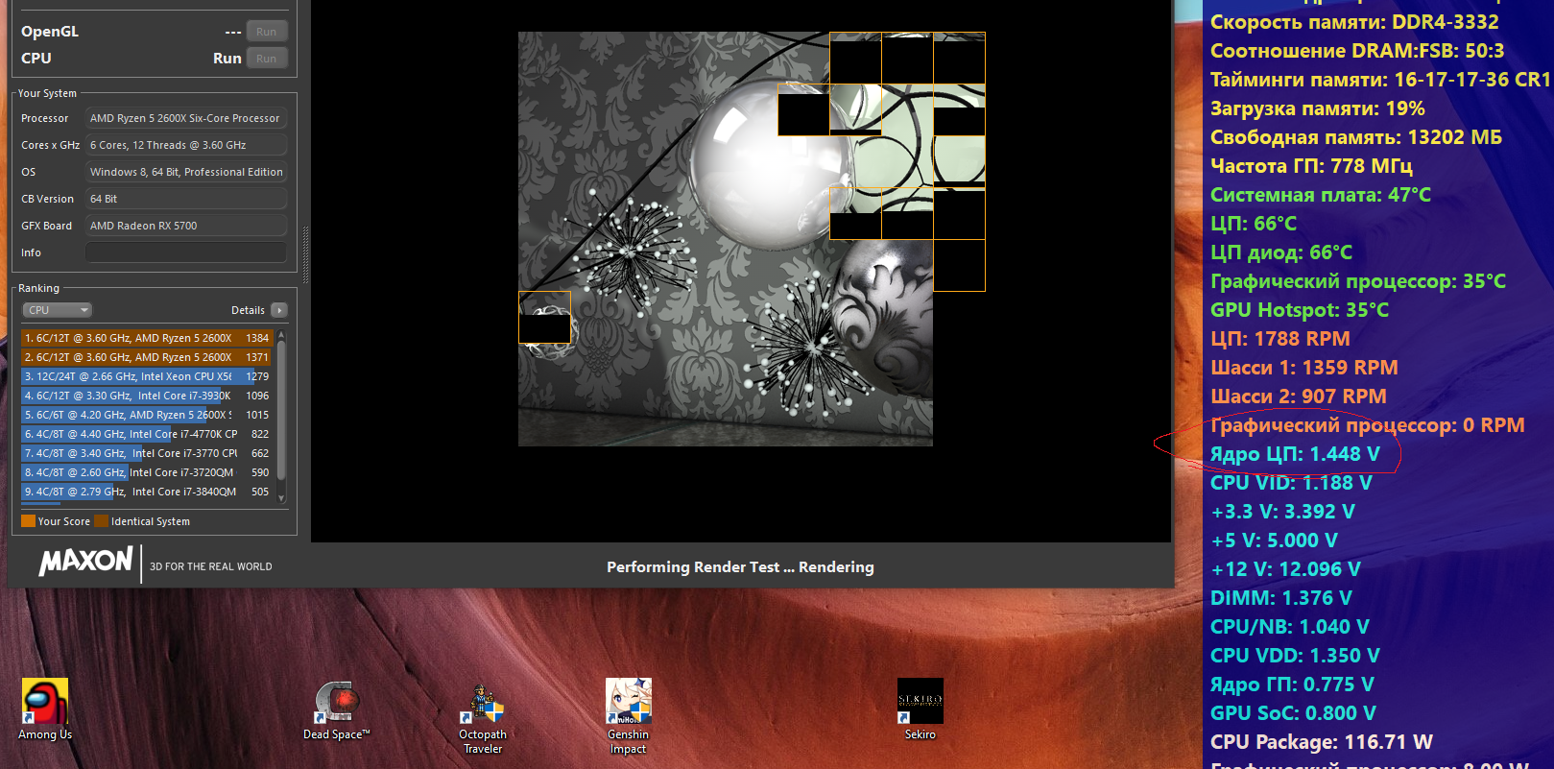1554x769 pixels.
Task: Select ranking row 1 with score 1384
Action: click(x=147, y=338)
